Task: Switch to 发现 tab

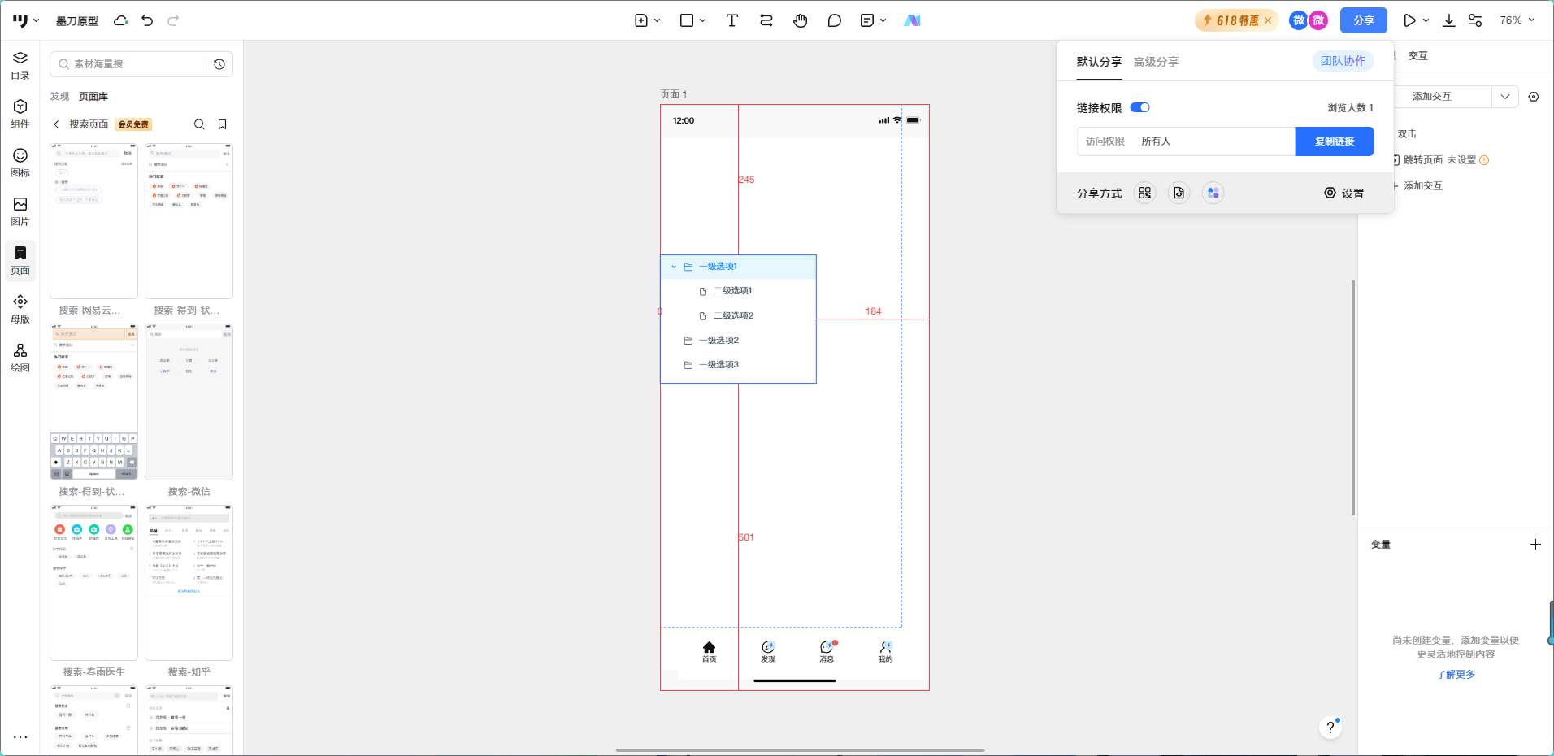Action: click(59, 97)
